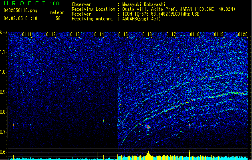Click the meteor label
Screen dimensions: 252x160
57,12
